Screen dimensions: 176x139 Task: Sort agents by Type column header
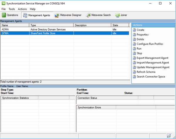tap(51, 25)
